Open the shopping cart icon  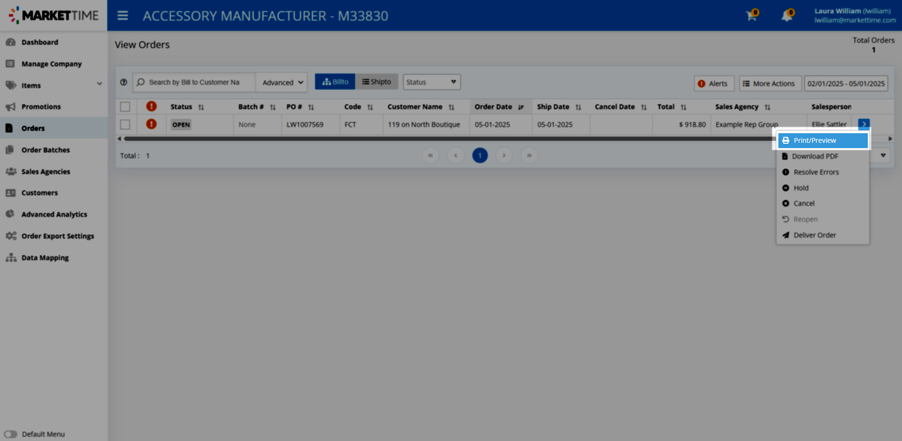coord(751,15)
